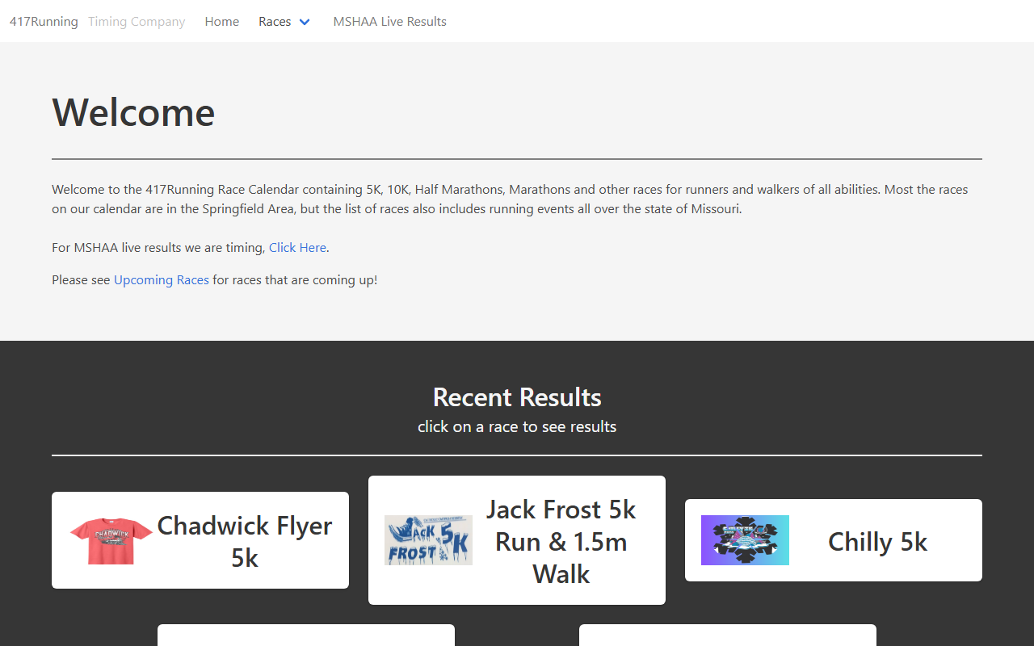Click the 'click on a race to see results' text
Image resolution: width=1034 pixels, height=646 pixels.
pyautogui.click(x=517, y=426)
